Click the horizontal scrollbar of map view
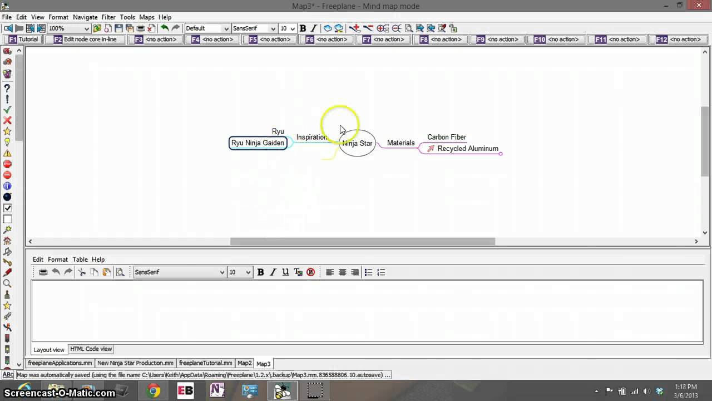The image size is (712, 401). pos(362,241)
